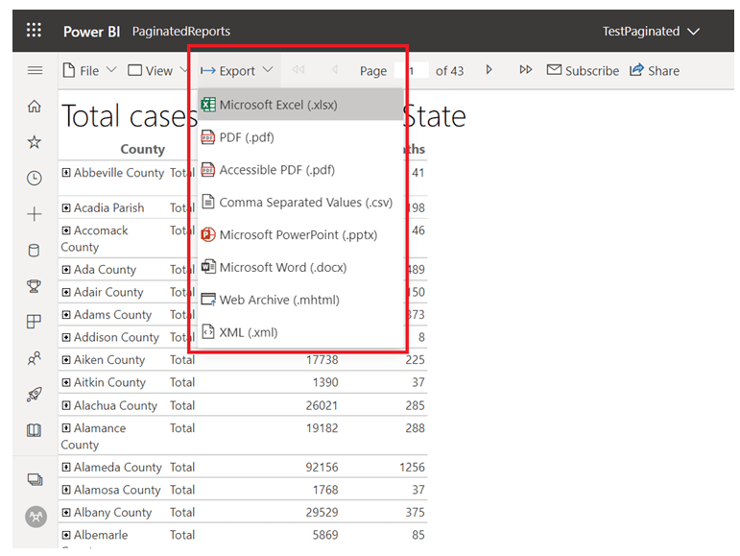This screenshot has height=556, width=740.
Task: Go to Home in the sidebar
Action: coord(34,107)
